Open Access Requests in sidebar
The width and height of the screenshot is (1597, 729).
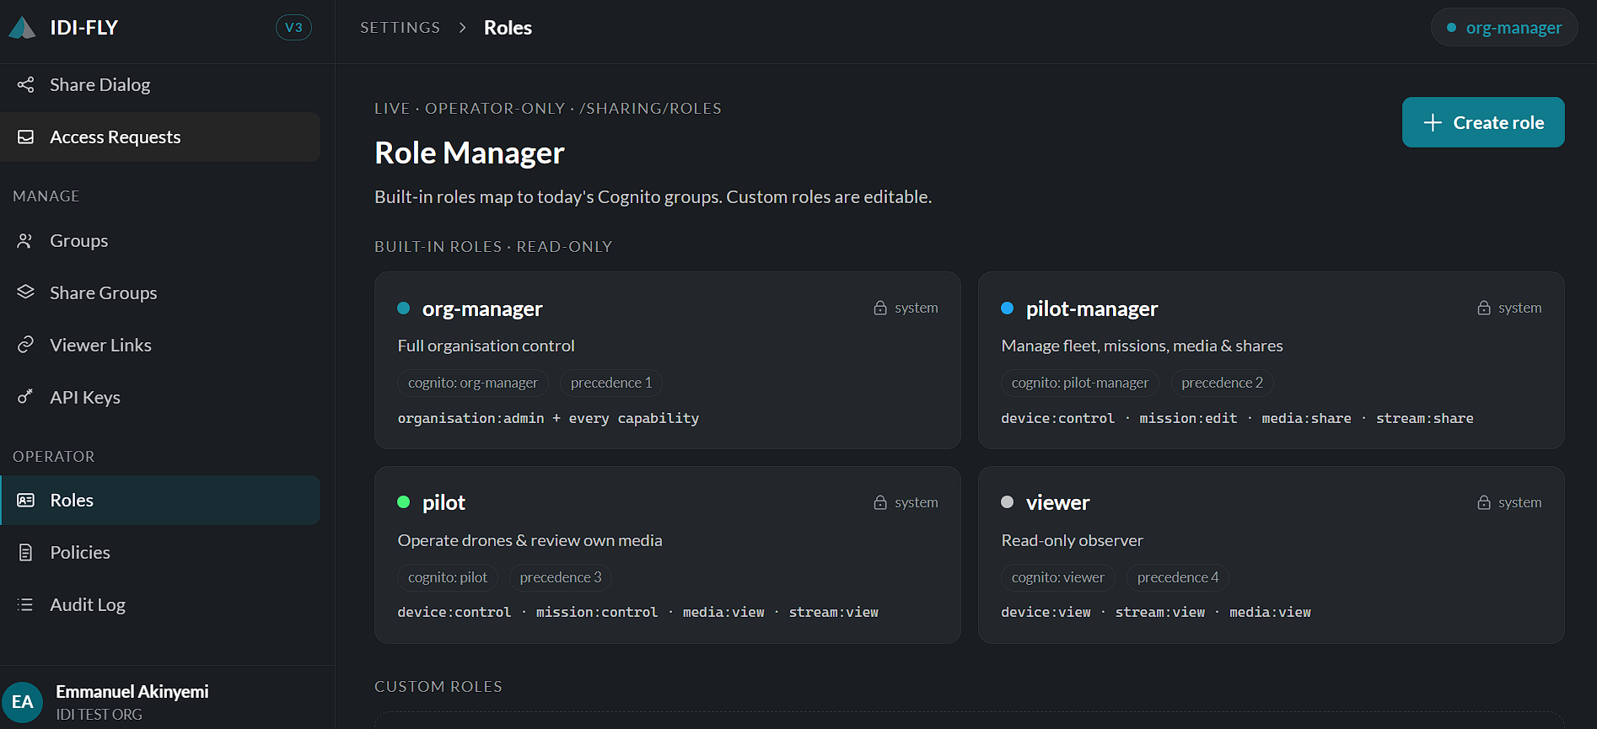click(x=160, y=137)
